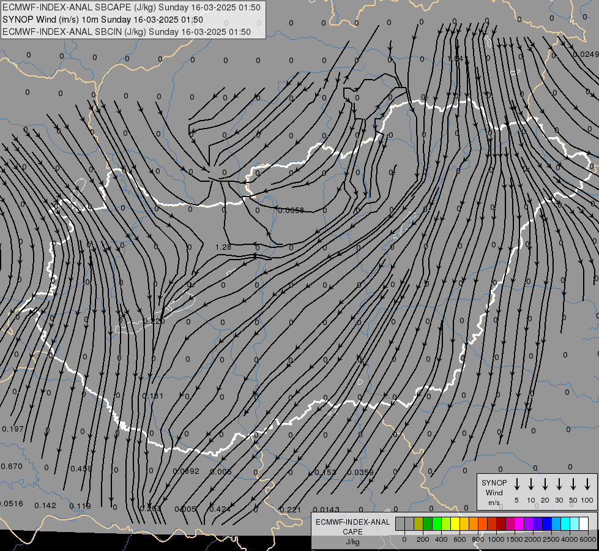Pick the yellow-green swatch in the CAPE legend
The image size is (599, 551).
446,524
